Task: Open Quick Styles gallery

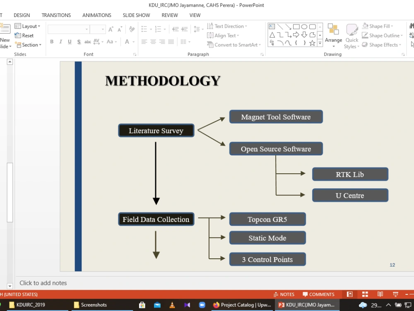Action: tap(351, 36)
